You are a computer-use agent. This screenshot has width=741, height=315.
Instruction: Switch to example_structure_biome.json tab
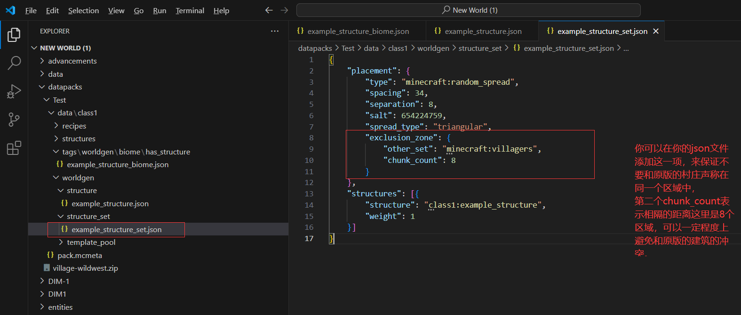click(358, 32)
